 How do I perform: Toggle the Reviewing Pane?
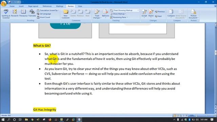point(118,17)
